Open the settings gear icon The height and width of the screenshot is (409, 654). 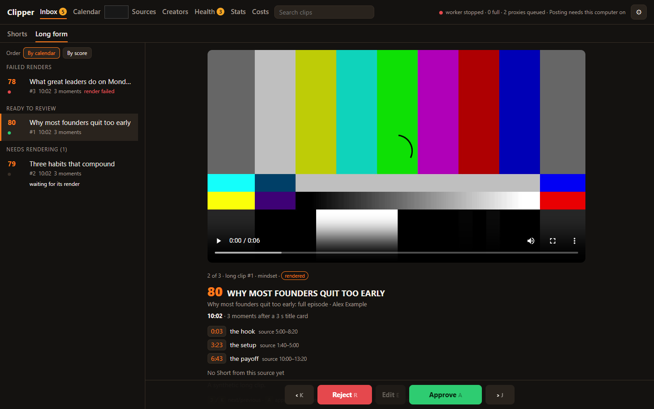pos(639,12)
